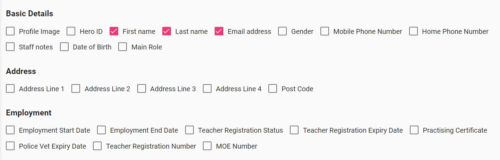Enable Home Phone Number field
500x160 pixels.
[x=413, y=31]
